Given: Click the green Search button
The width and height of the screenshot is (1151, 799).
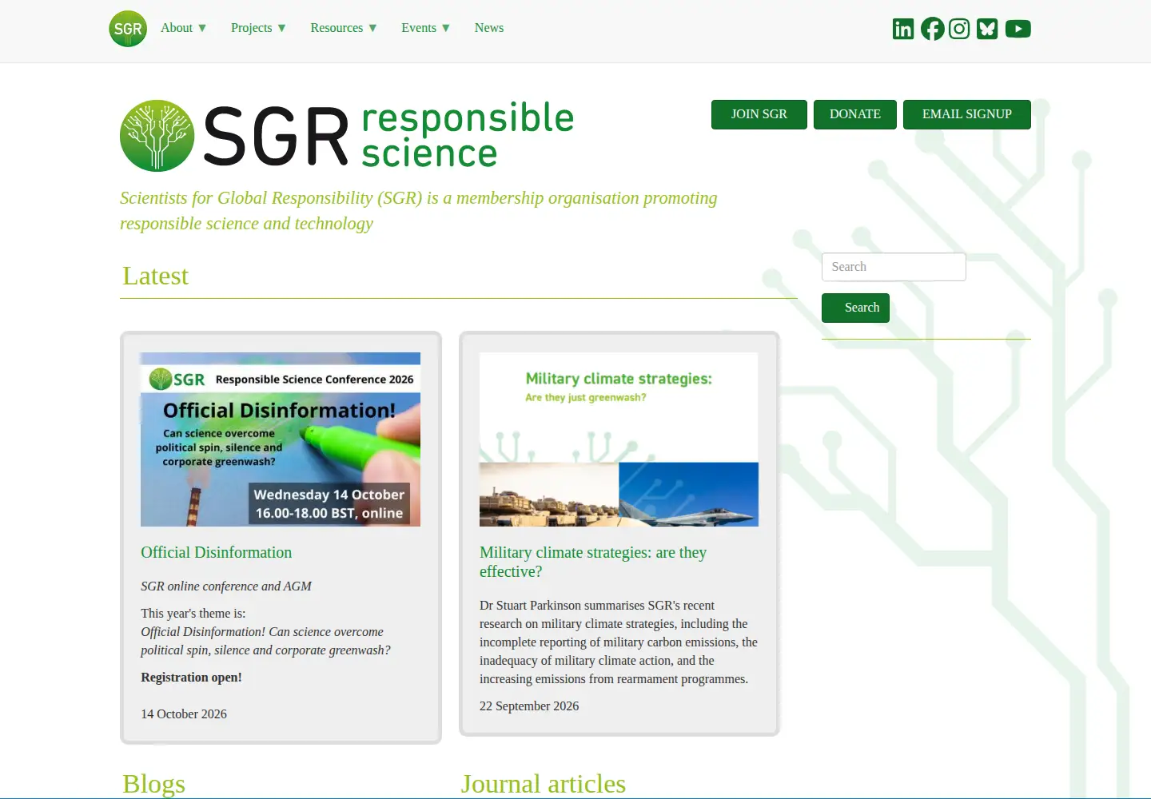Looking at the screenshot, I should click(855, 308).
